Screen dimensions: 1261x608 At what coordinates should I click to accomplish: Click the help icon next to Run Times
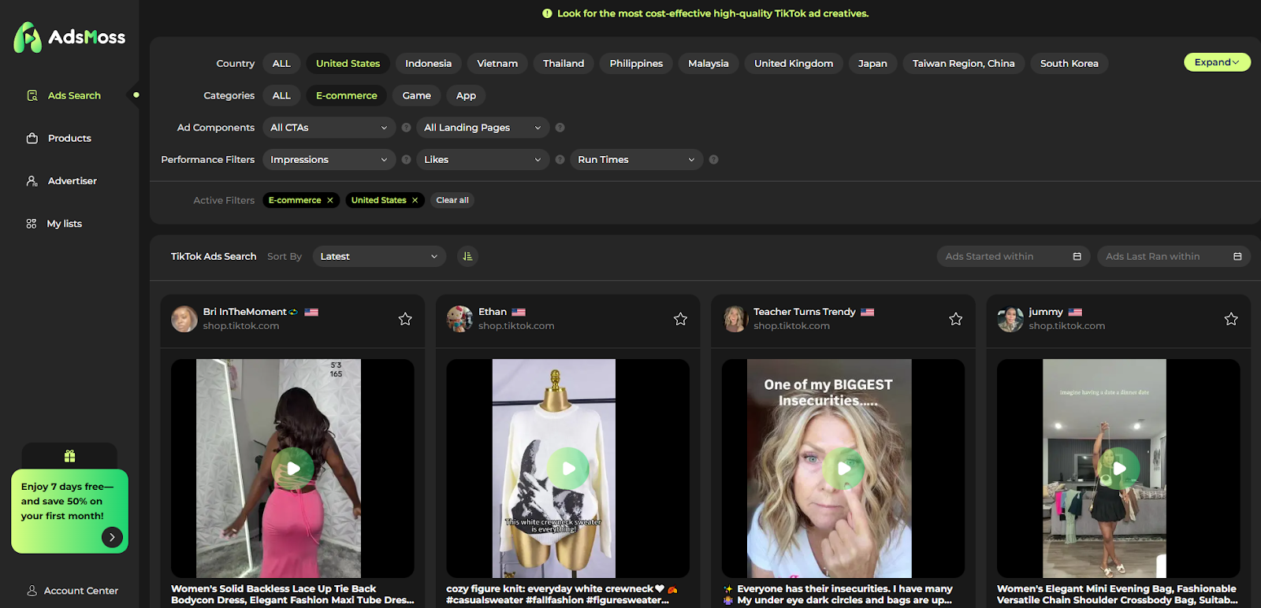[x=713, y=160]
